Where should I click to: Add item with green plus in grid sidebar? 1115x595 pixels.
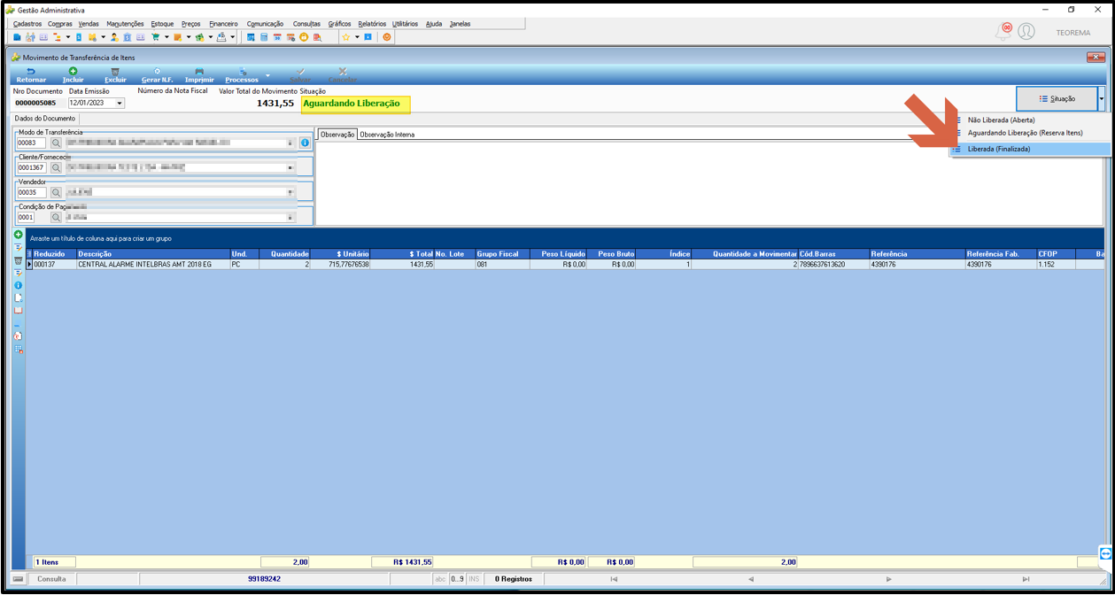[x=18, y=235]
